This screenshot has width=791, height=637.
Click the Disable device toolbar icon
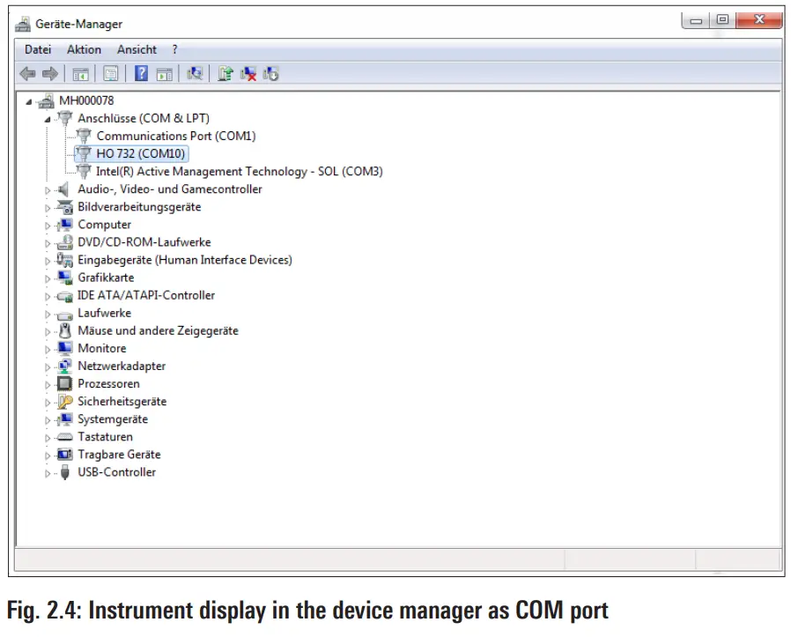(270, 73)
